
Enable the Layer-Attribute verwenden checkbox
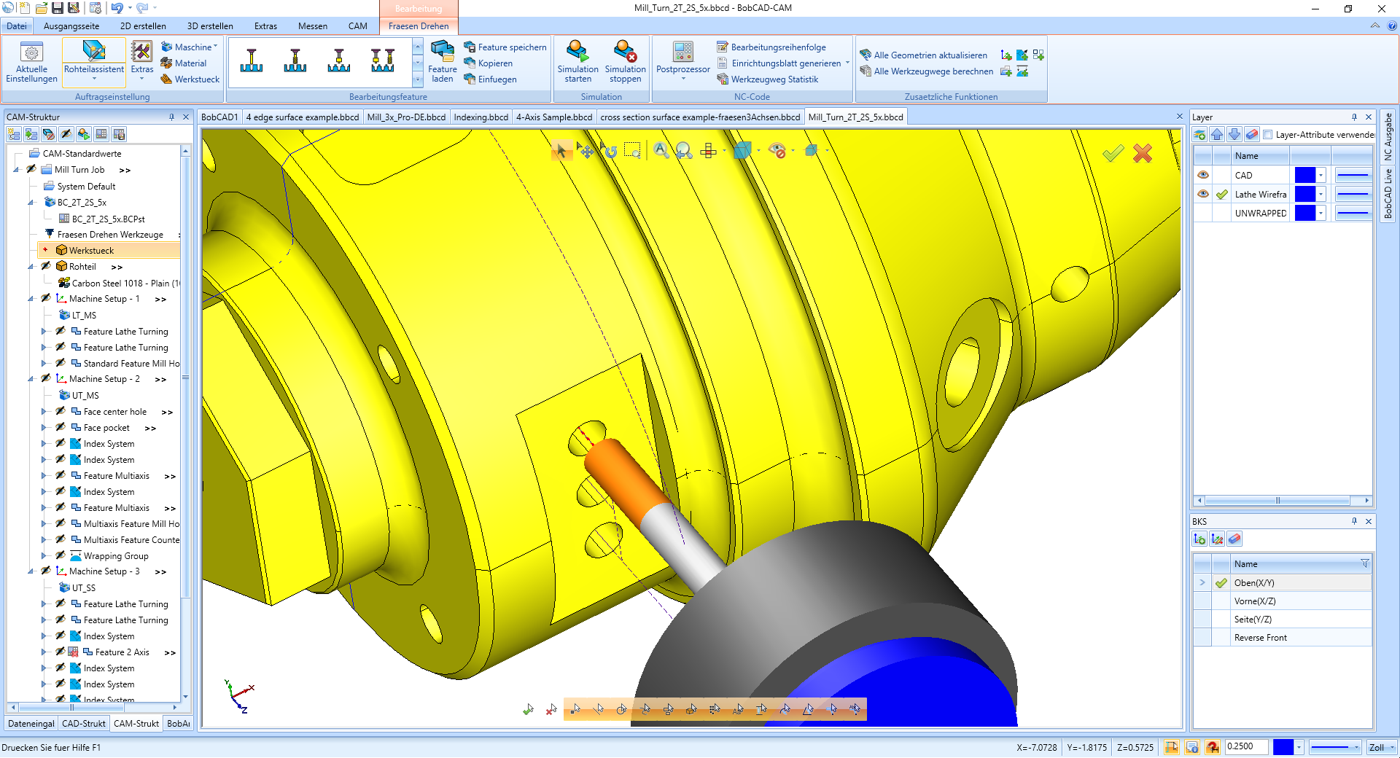[x=1267, y=135]
